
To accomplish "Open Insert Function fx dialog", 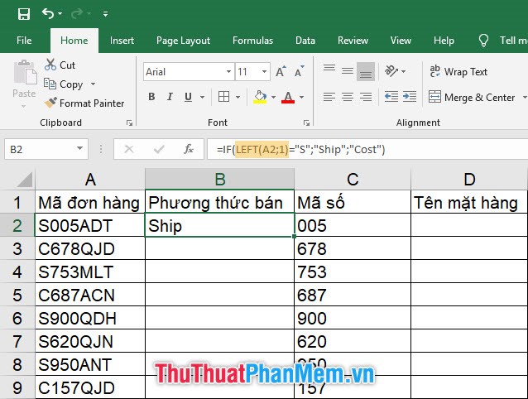I will tap(189, 149).
